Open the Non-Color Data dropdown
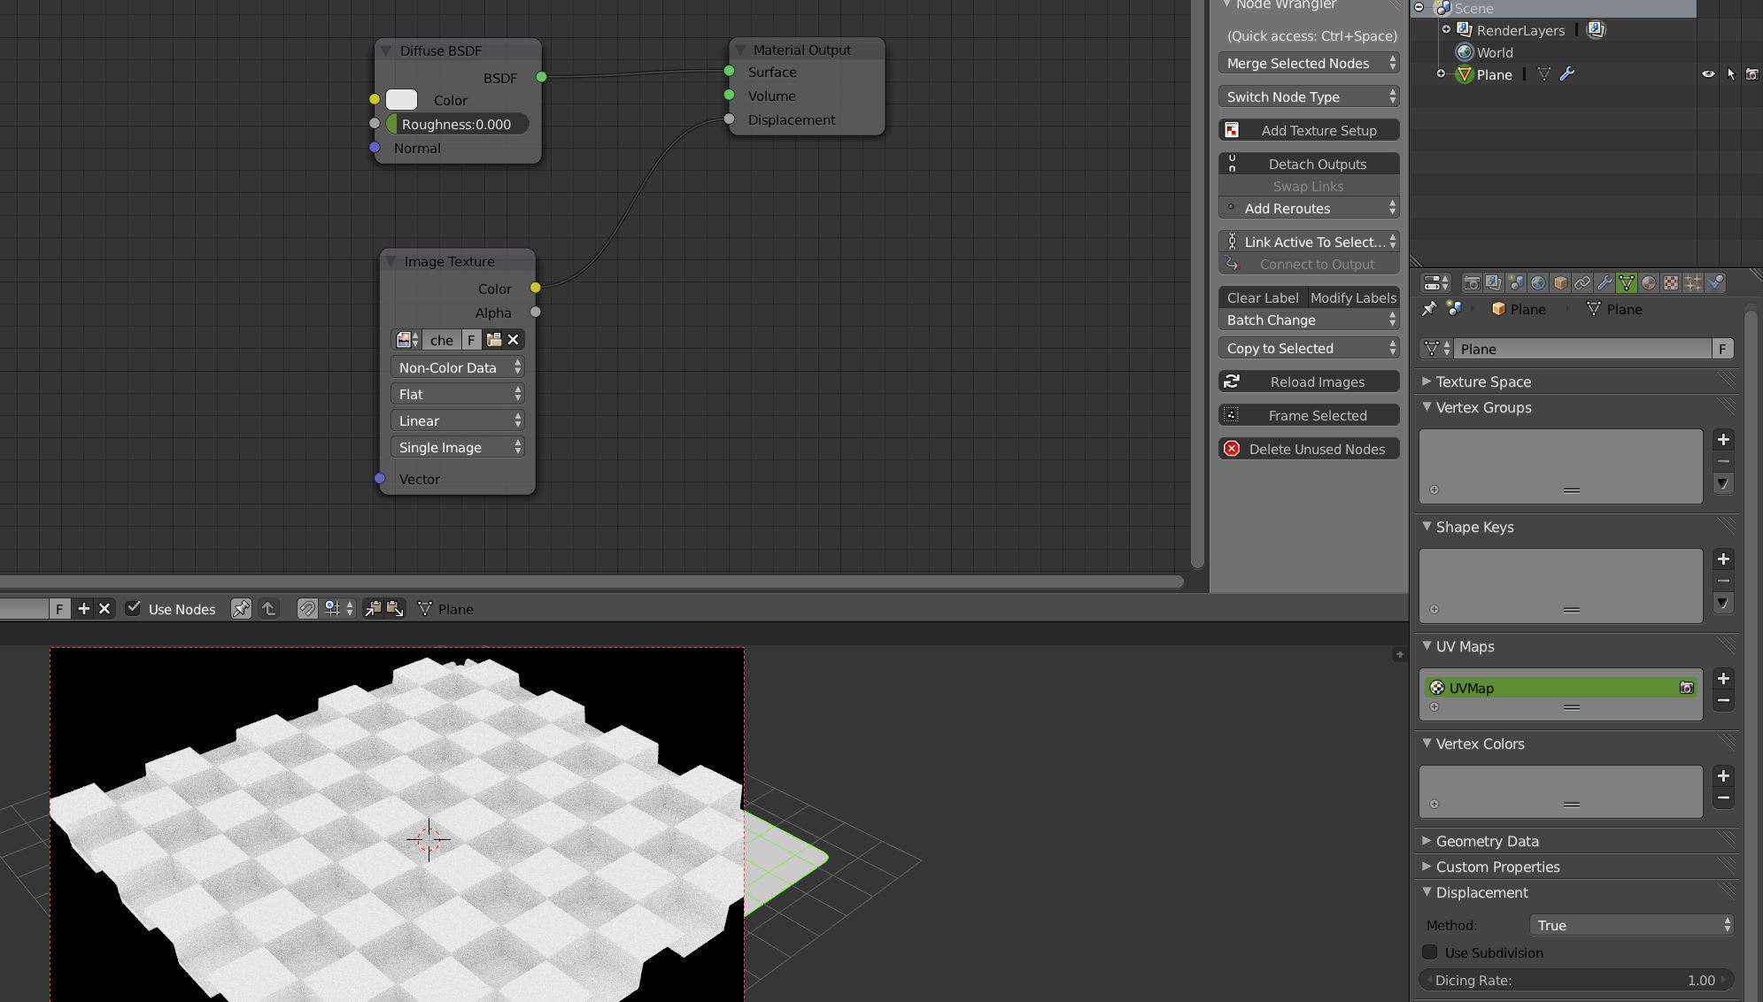Image resolution: width=1763 pixels, height=1002 pixels. [x=458, y=367]
